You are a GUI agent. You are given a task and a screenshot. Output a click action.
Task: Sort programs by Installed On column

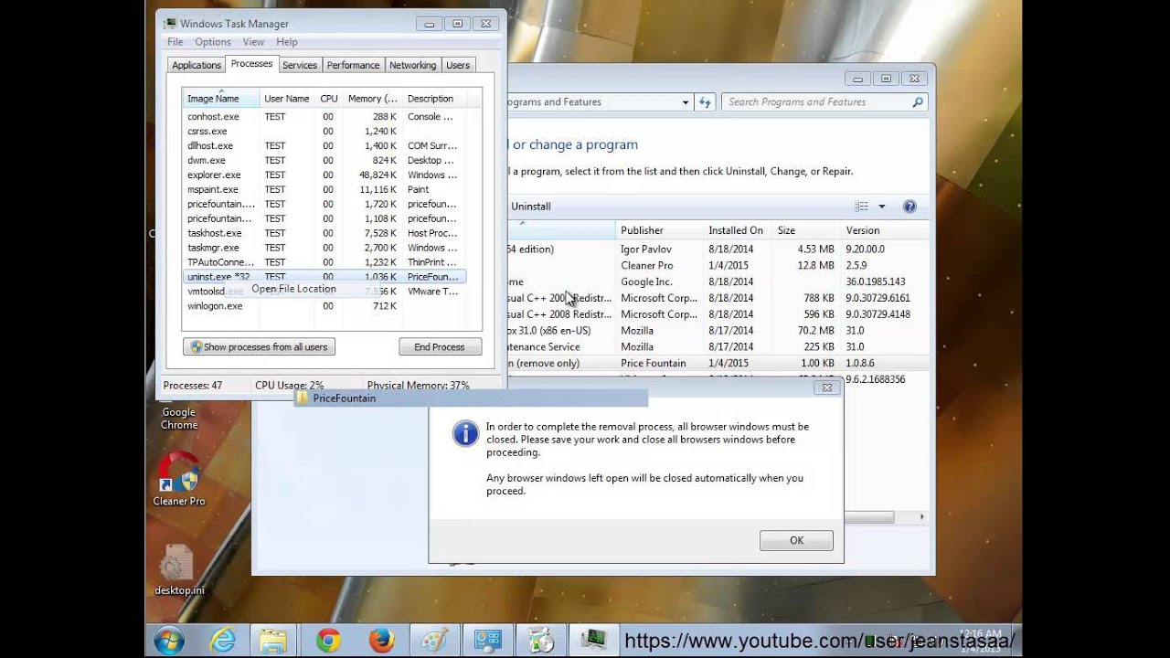739,230
